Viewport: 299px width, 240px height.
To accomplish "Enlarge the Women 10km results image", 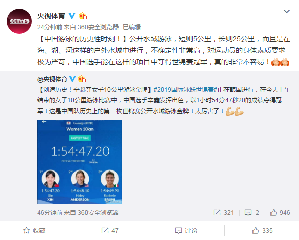I will (x=80, y=162).
